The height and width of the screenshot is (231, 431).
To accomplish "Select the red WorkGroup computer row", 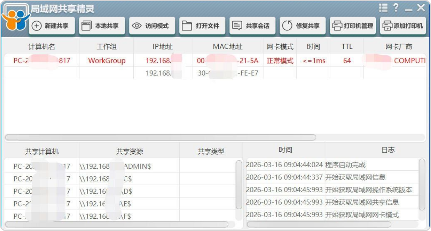I will pos(106,61).
